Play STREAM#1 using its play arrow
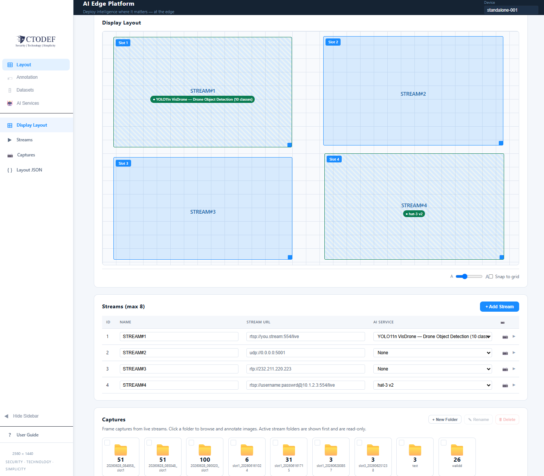 [514, 337]
